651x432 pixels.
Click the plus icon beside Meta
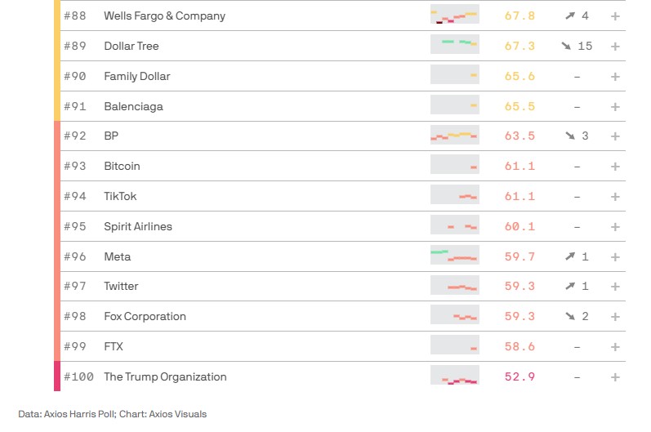click(x=615, y=257)
